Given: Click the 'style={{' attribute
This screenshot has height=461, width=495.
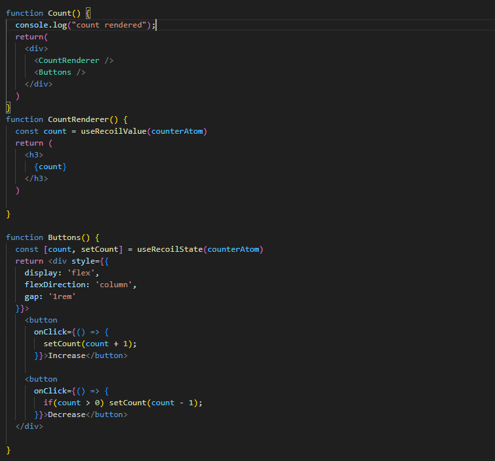Looking at the screenshot, I should coord(90,262).
